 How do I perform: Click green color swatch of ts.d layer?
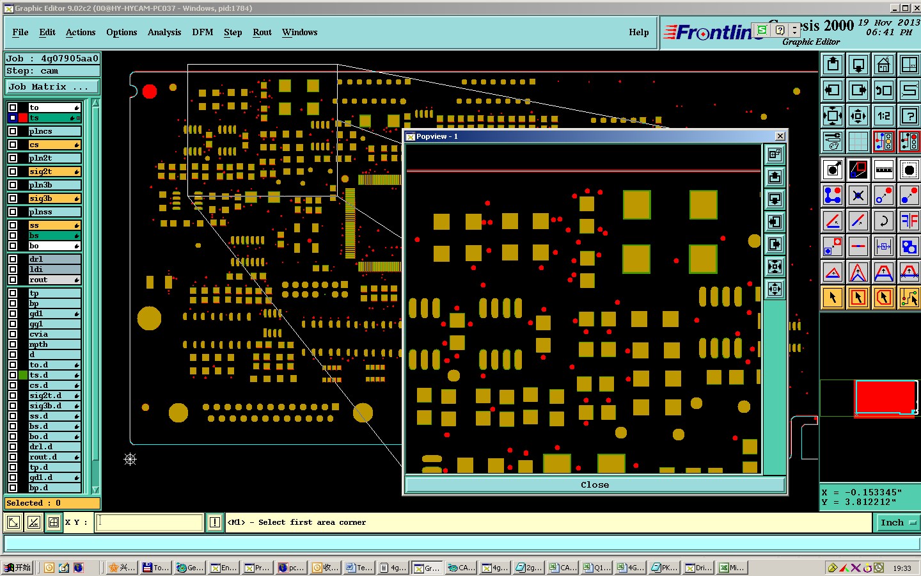point(23,375)
